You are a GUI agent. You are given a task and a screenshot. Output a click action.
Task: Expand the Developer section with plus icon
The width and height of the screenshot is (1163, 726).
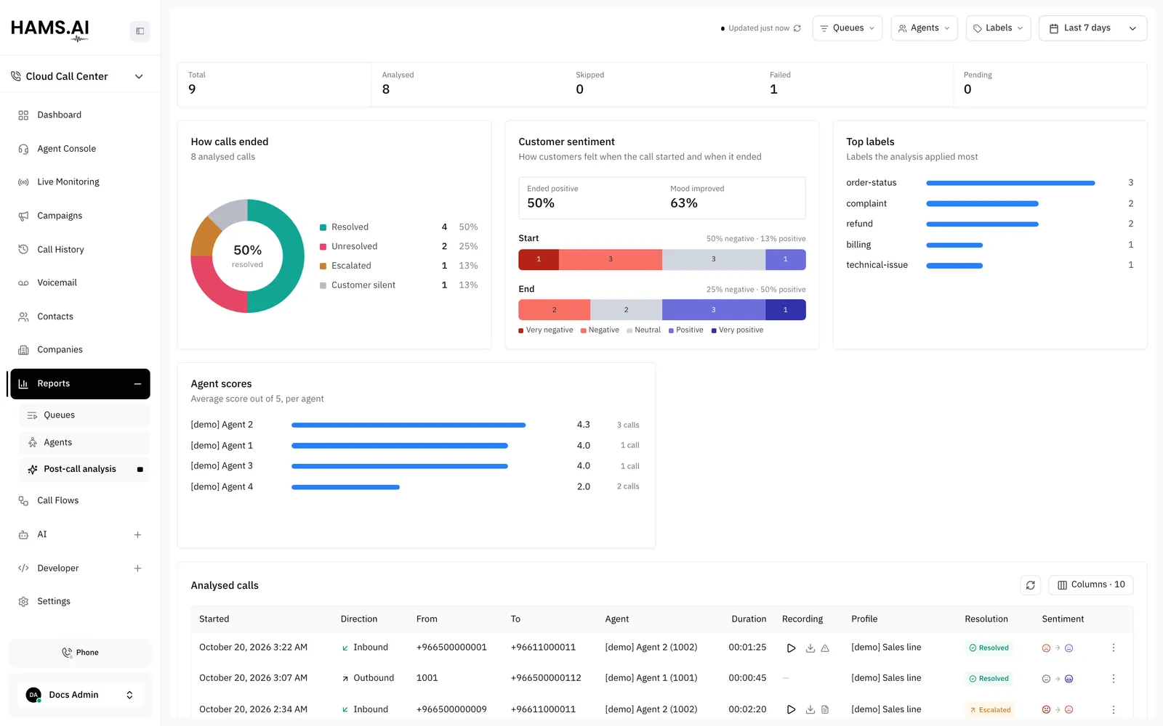click(x=137, y=568)
